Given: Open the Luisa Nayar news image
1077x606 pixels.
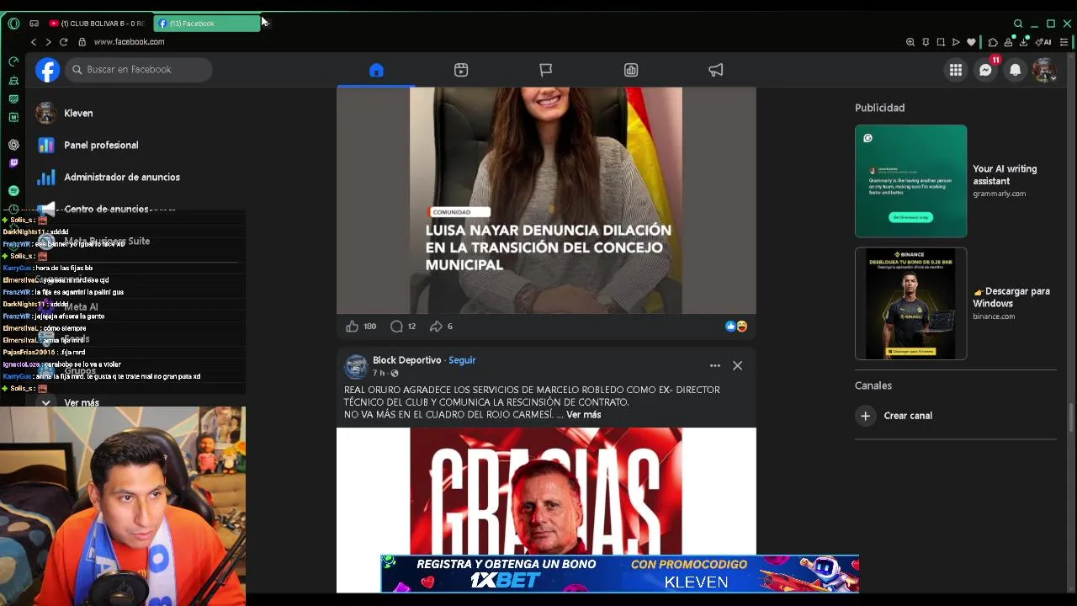Looking at the screenshot, I should coord(546,200).
